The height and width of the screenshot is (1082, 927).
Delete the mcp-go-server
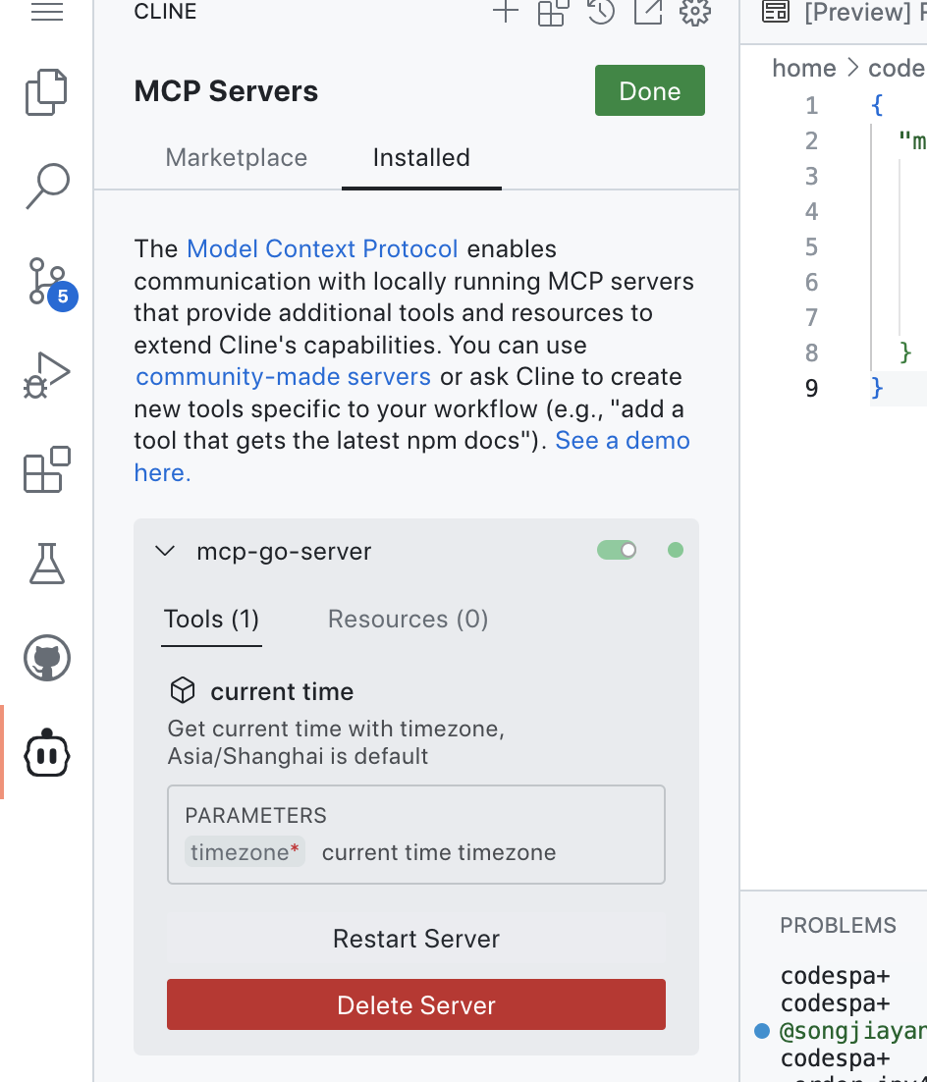pos(415,1004)
